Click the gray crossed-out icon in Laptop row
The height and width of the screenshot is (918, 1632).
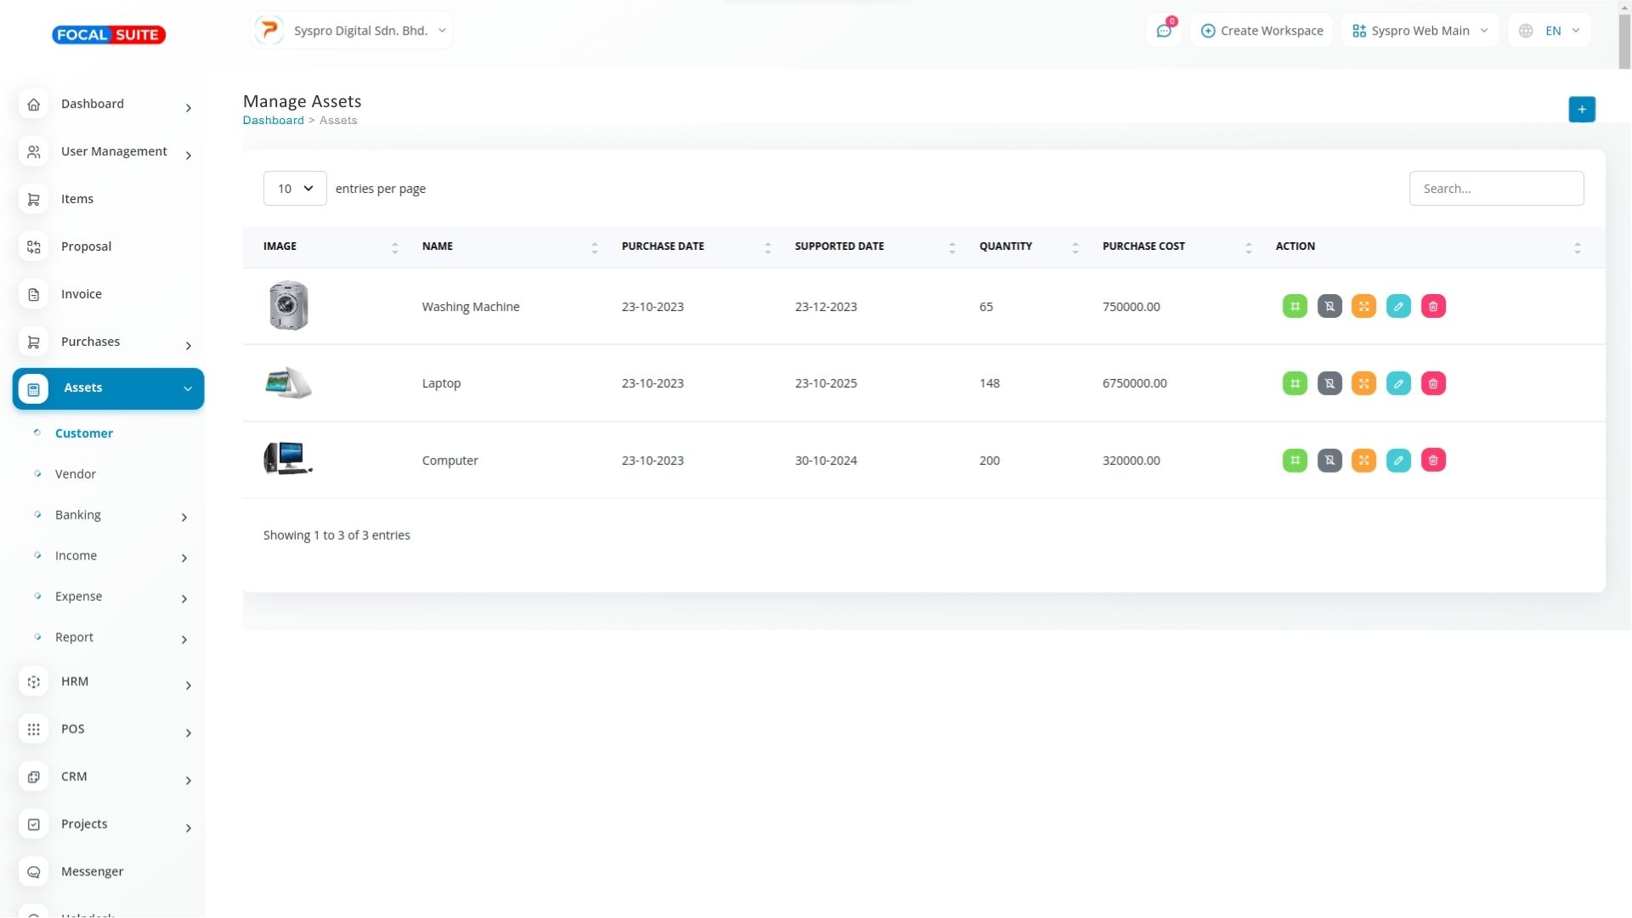pos(1329,383)
